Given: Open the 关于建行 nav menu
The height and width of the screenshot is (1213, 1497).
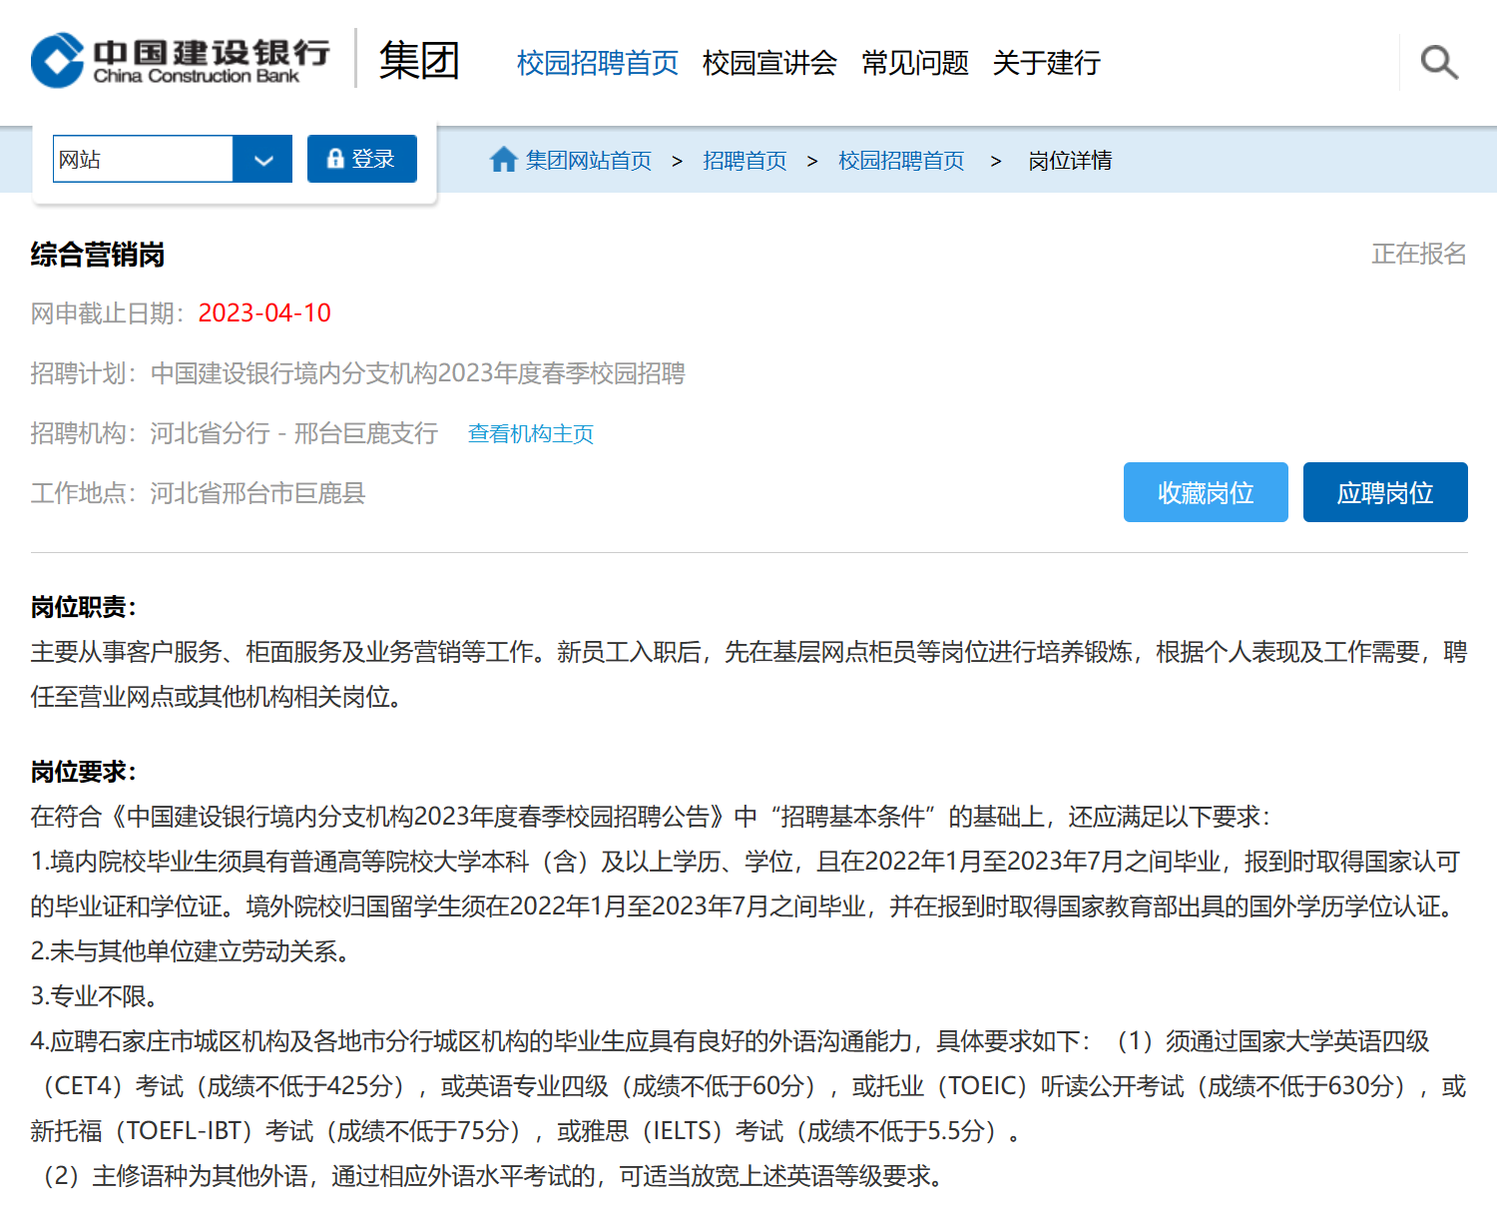Looking at the screenshot, I should click(x=1047, y=63).
